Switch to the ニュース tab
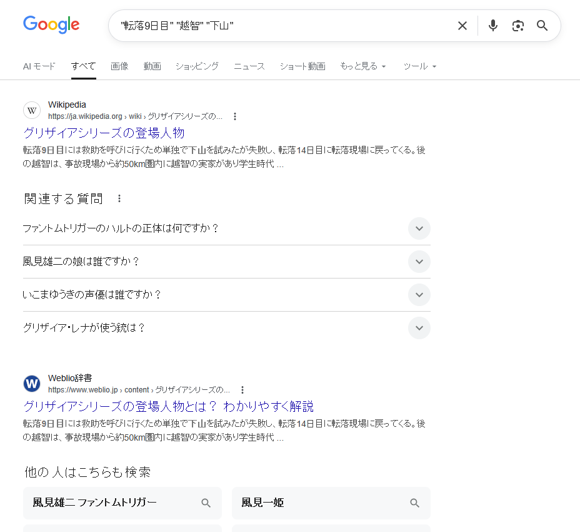Screen dimensions: 580x532 tap(249, 66)
